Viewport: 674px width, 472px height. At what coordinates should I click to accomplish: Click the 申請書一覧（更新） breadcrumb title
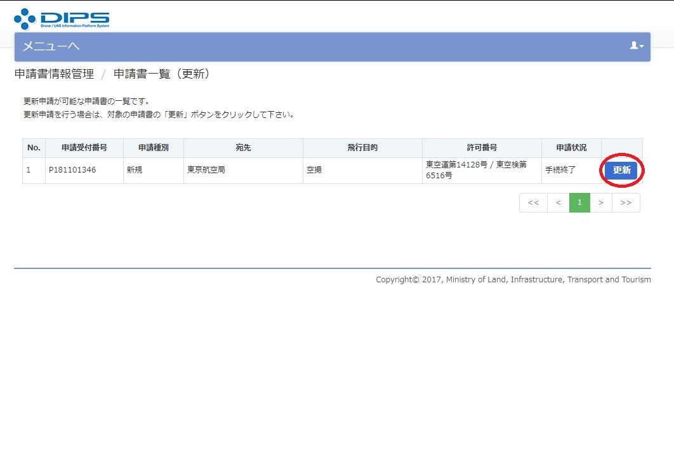[161, 74]
